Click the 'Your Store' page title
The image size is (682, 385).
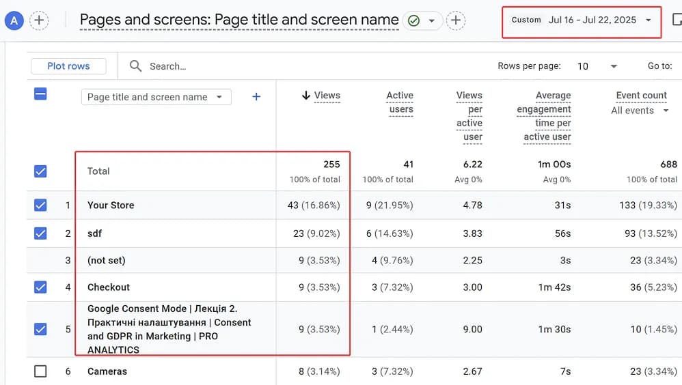point(111,205)
